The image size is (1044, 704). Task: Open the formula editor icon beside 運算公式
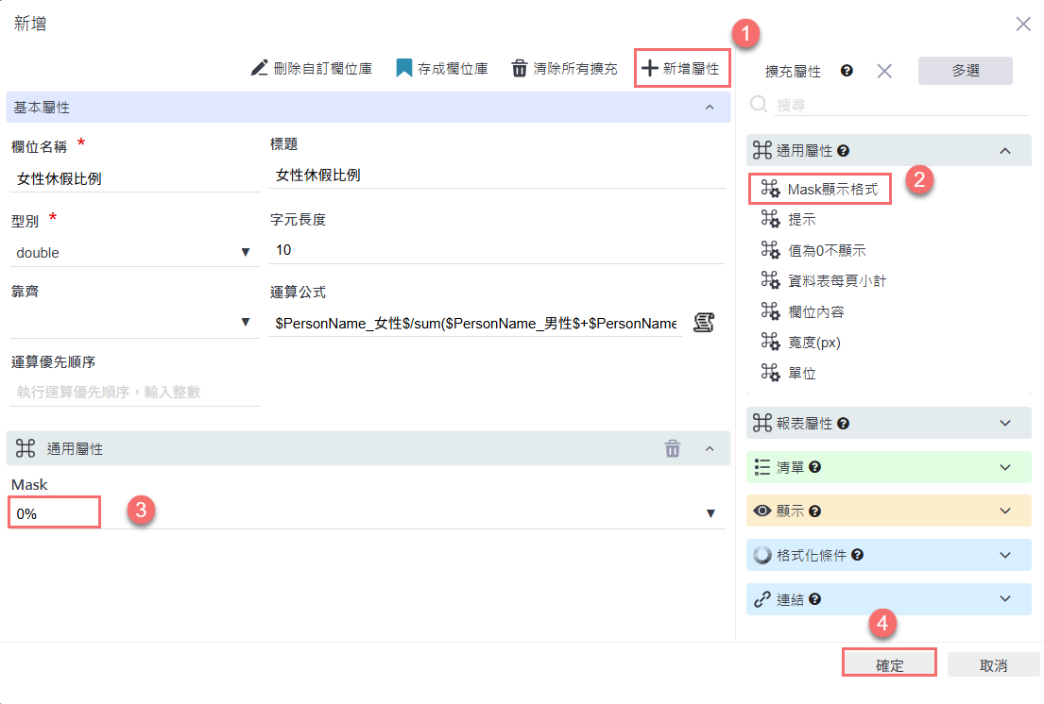coord(702,323)
